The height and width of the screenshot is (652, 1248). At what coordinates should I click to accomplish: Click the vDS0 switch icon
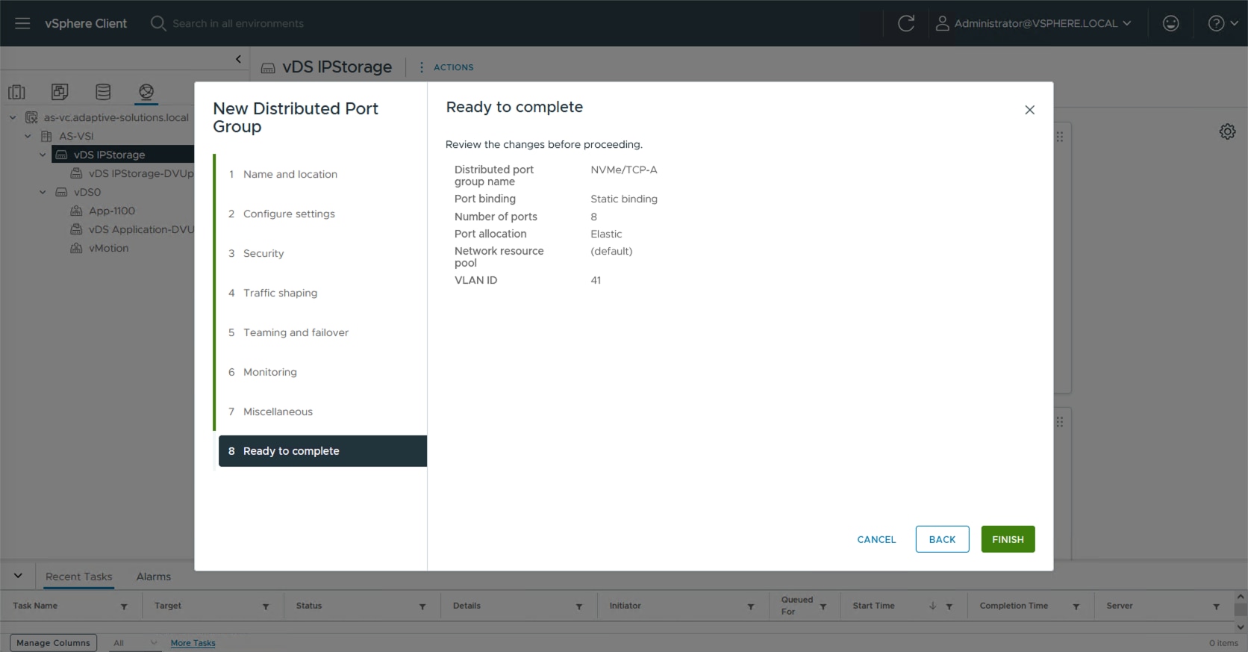[x=61, y=192]
